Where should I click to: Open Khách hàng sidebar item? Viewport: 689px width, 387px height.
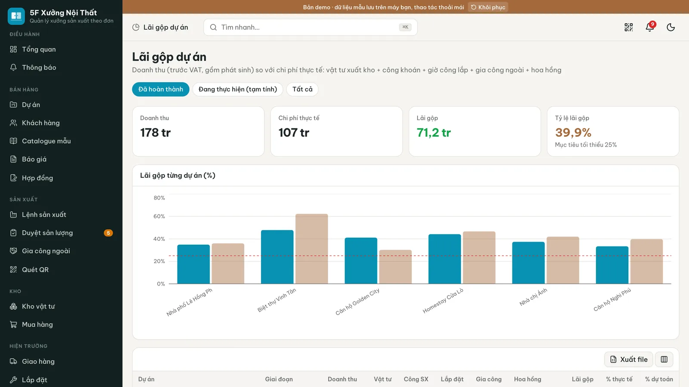(x=61, y=123)
